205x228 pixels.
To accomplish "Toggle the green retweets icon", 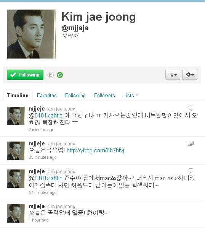I will [60, 75].
